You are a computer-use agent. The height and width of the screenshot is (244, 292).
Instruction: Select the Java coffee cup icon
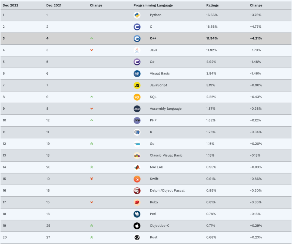pos(137,50)
